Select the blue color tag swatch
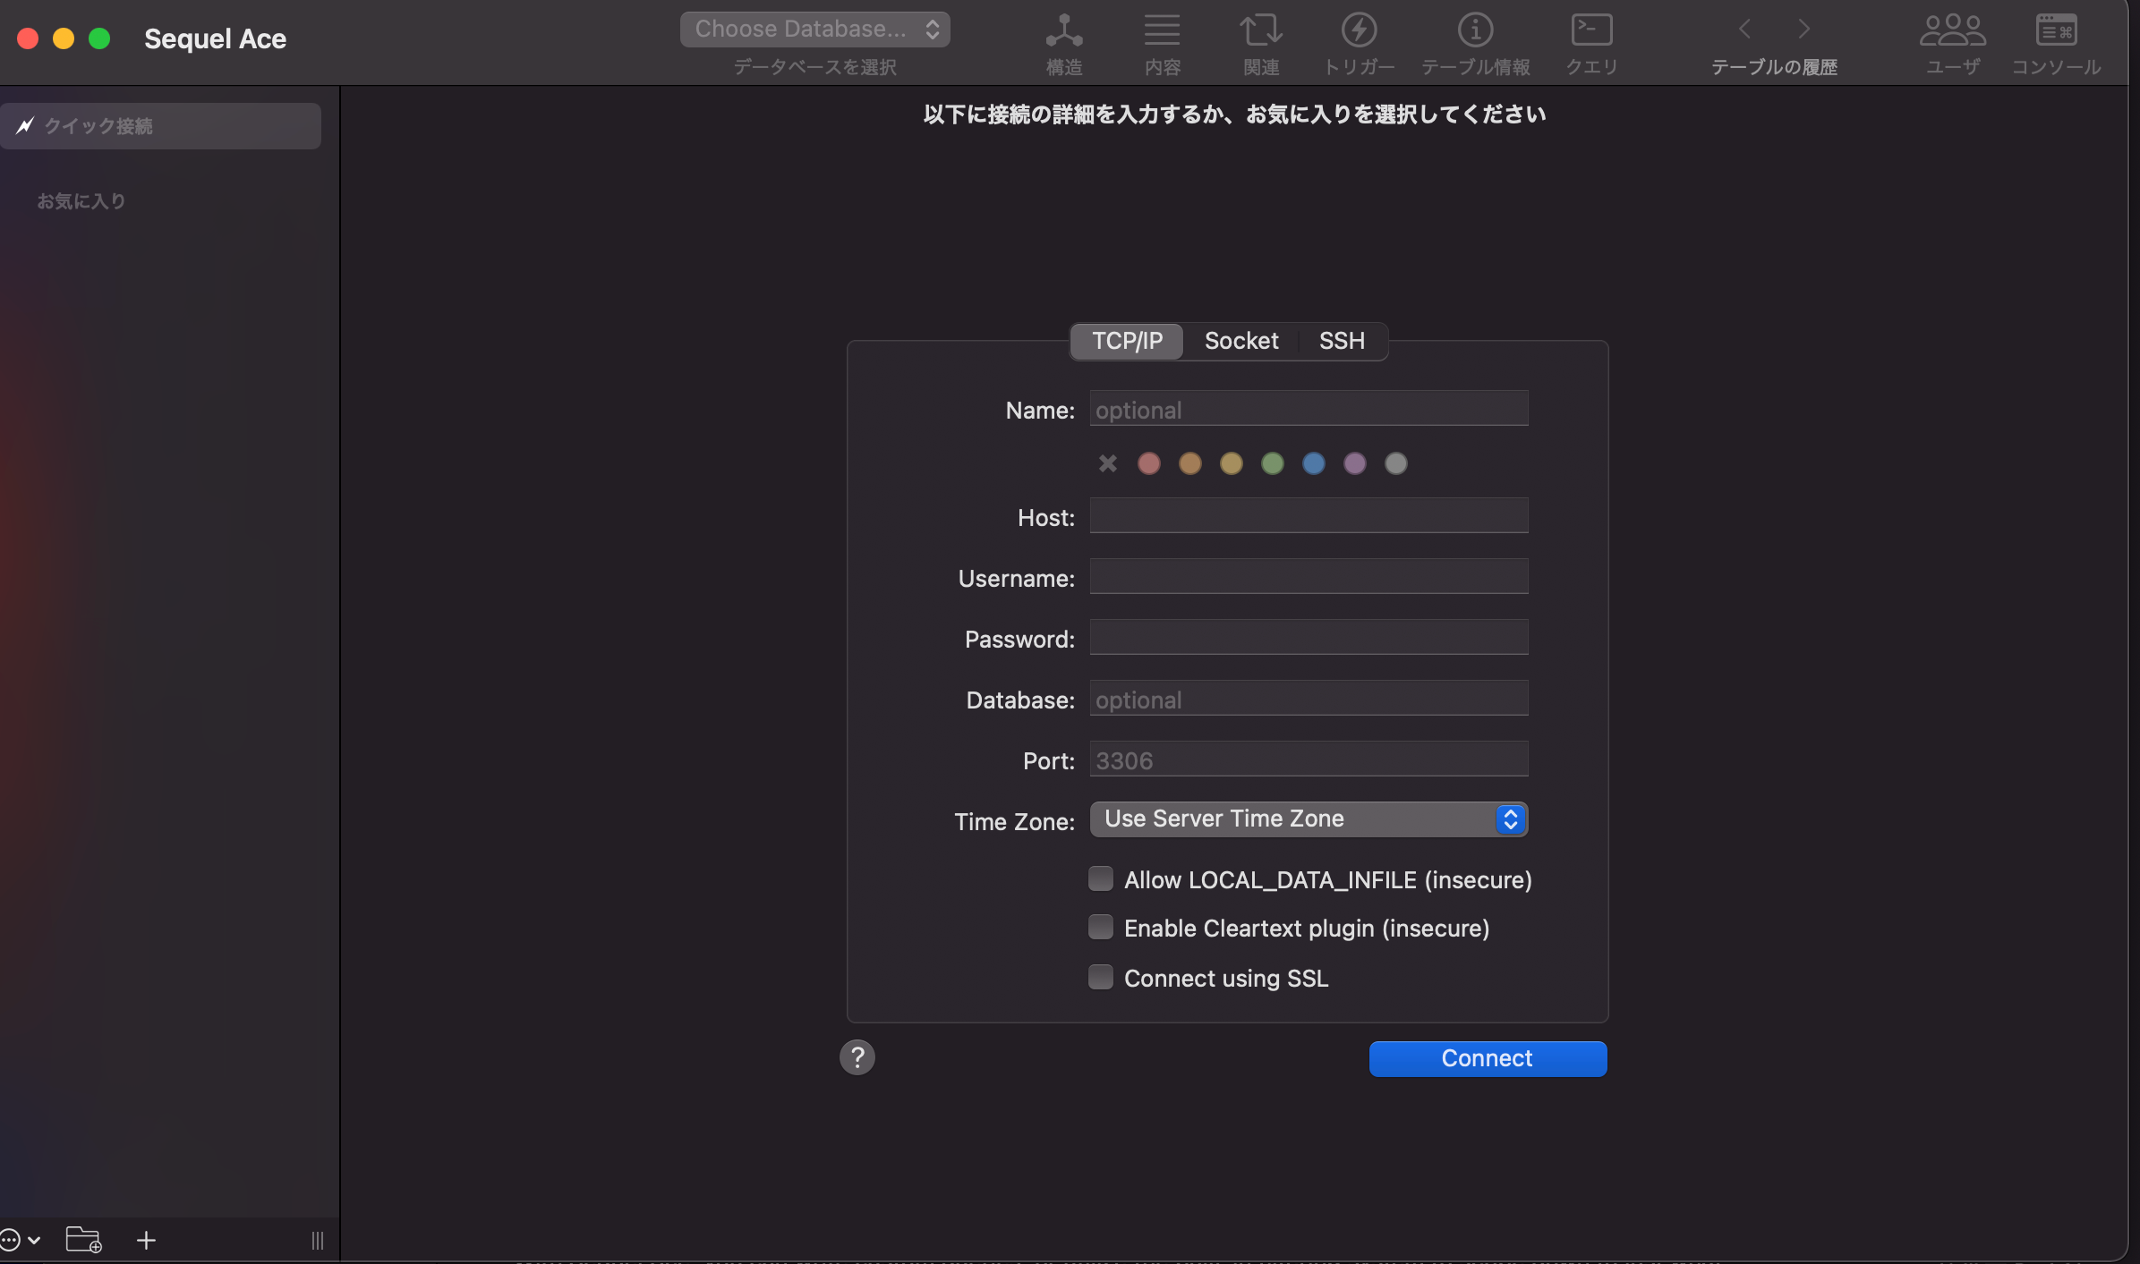This screenshot has height=1264, width=2140. pos(1313,463)
